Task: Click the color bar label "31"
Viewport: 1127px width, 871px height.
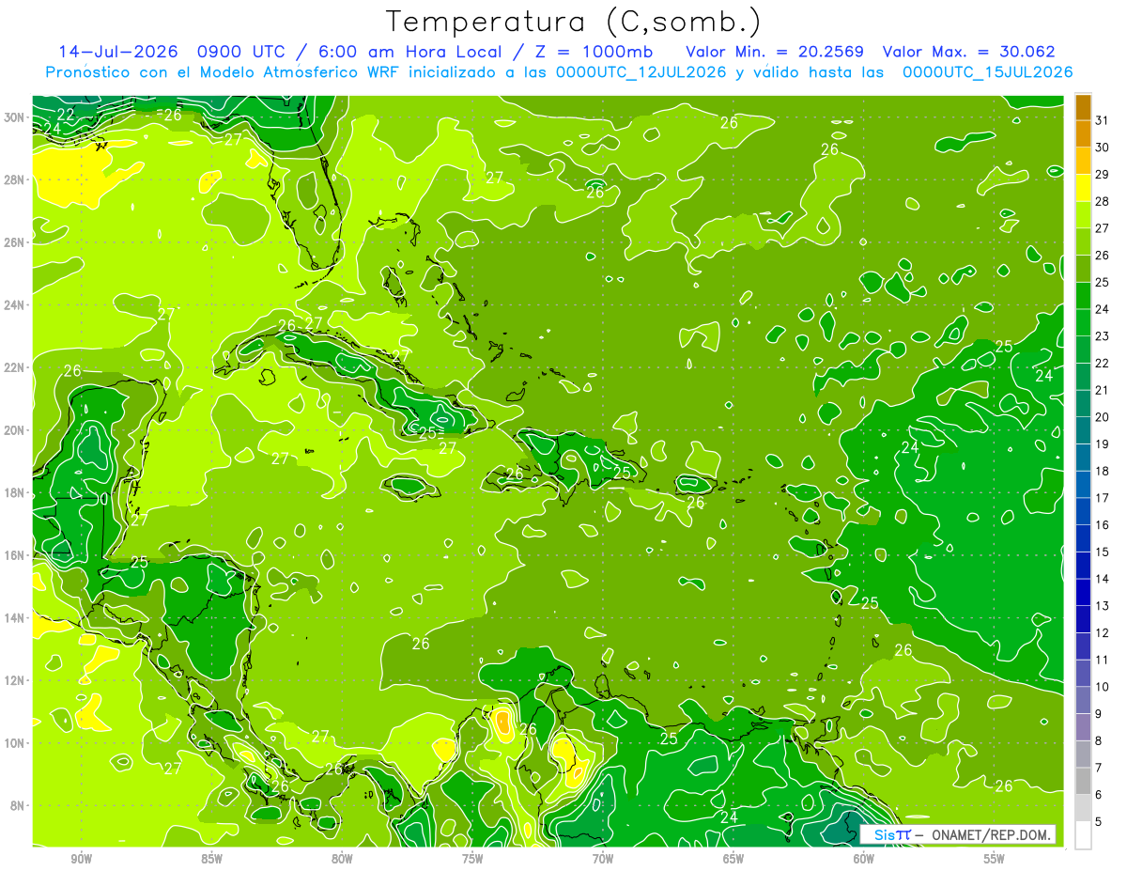Action: (x=1102, y=120)
